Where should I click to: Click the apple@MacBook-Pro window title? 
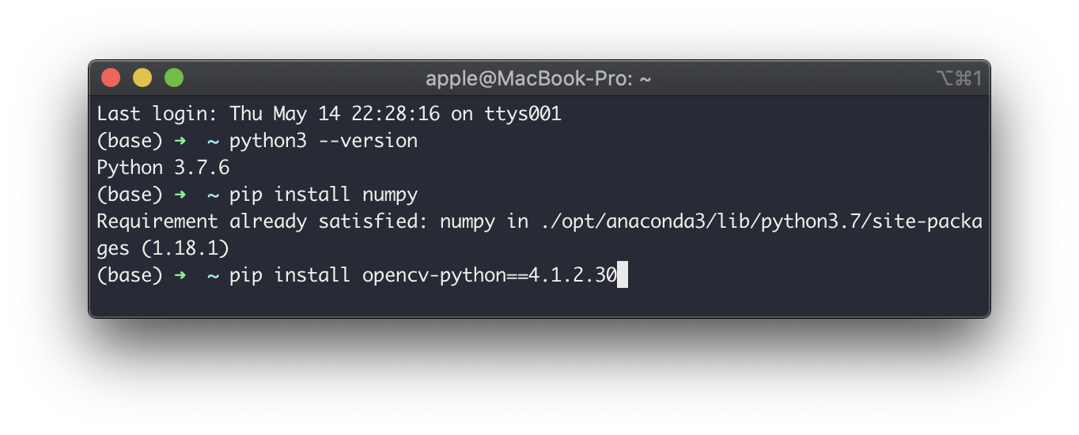click(x=539, y=79)
